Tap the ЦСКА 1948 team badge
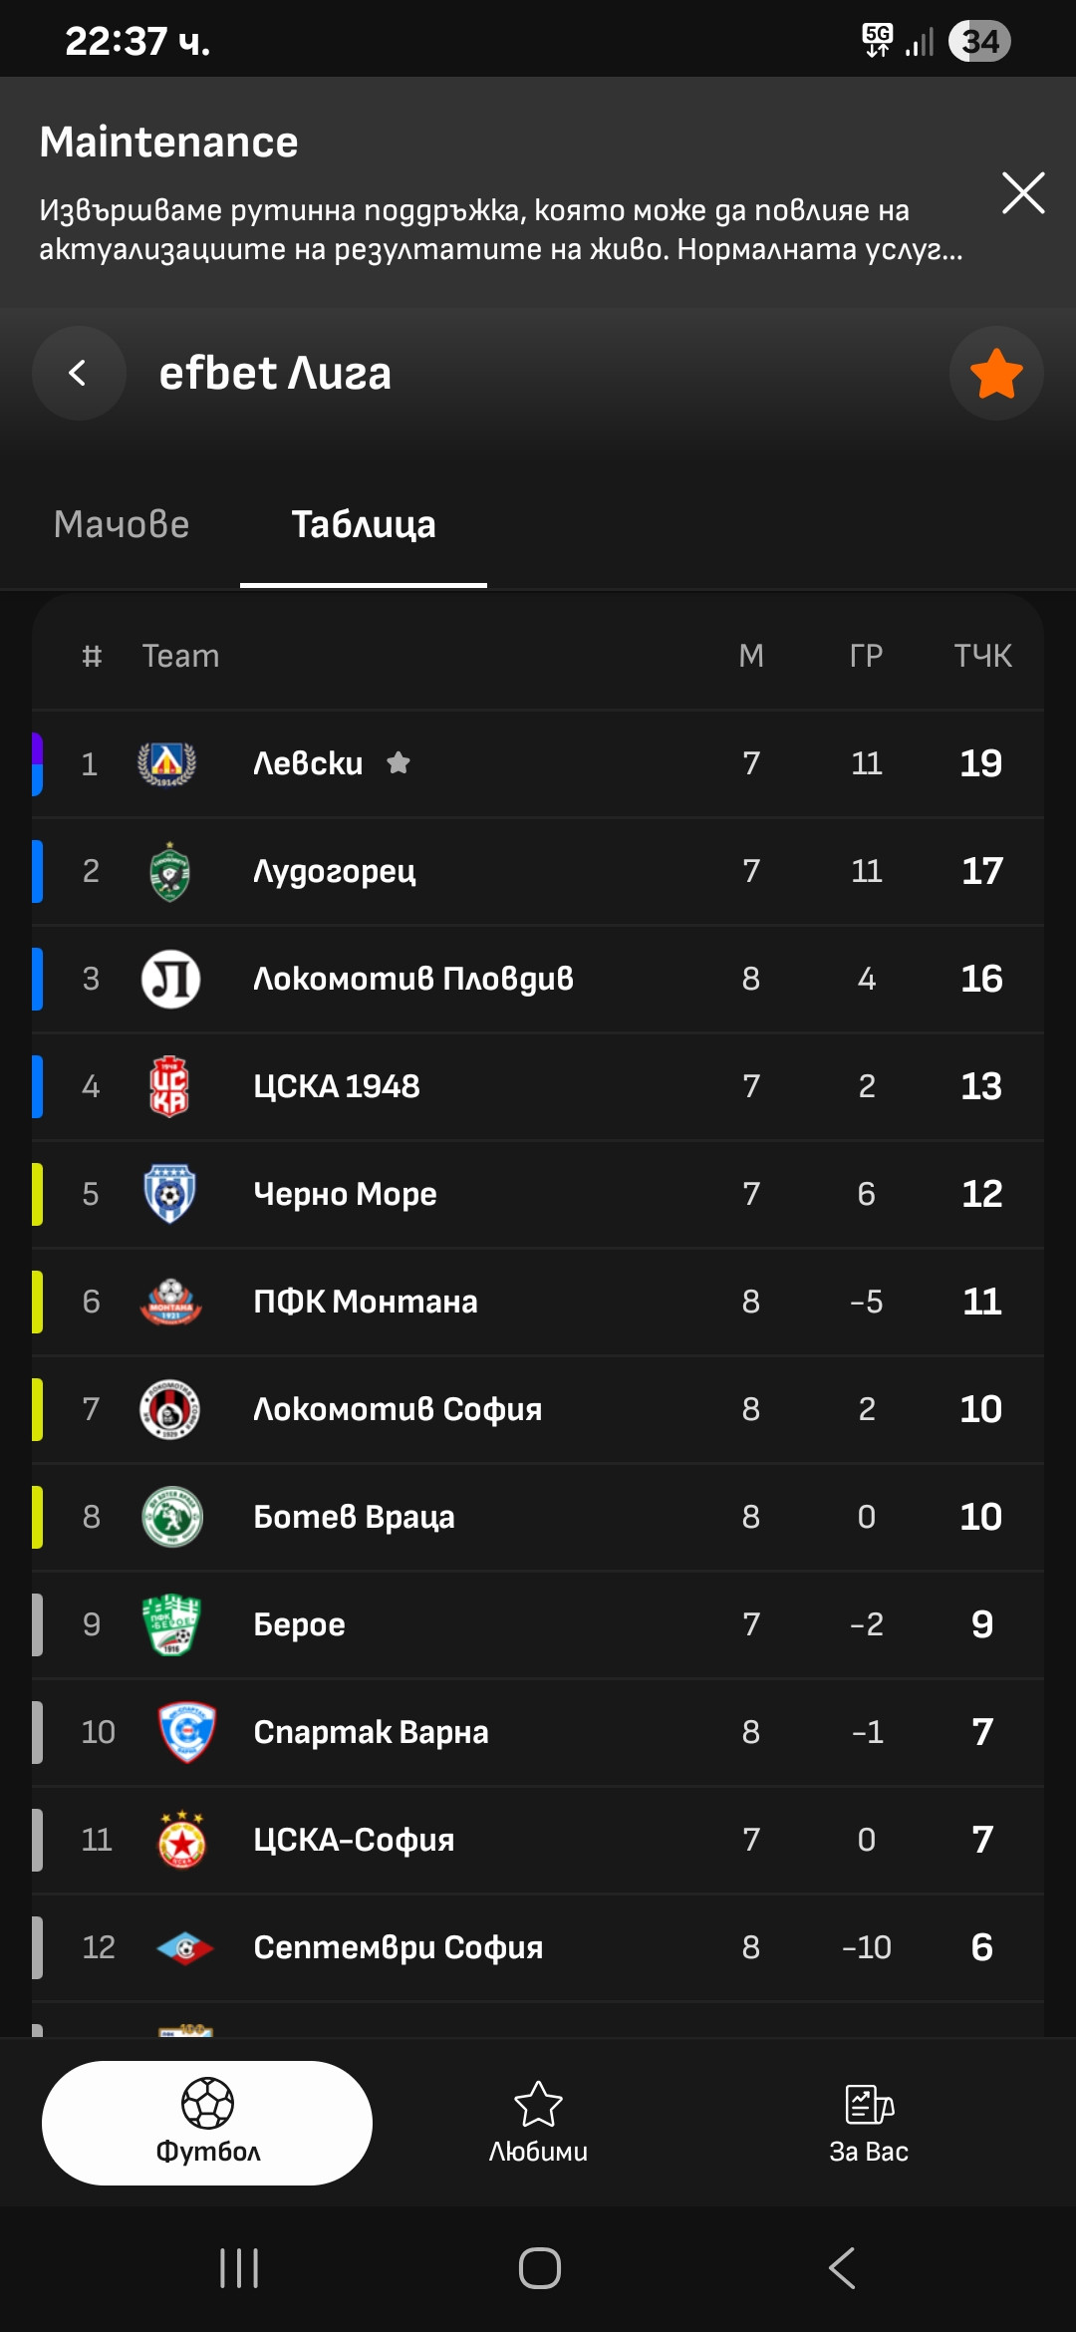The width and height of the screenshot is (1076, 2332). tap(169, 1086)
